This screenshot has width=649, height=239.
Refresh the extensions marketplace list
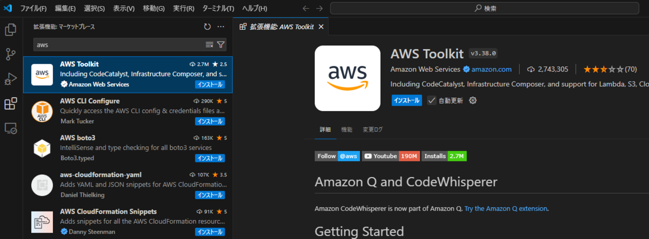(207, 26)
